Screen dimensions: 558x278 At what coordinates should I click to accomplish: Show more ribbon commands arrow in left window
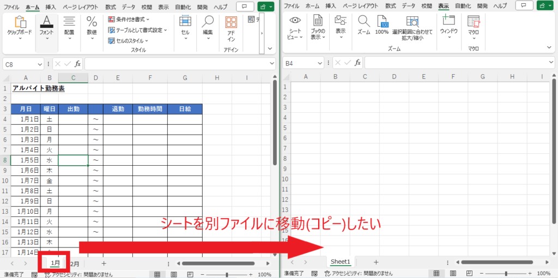[x=262, y=33]
